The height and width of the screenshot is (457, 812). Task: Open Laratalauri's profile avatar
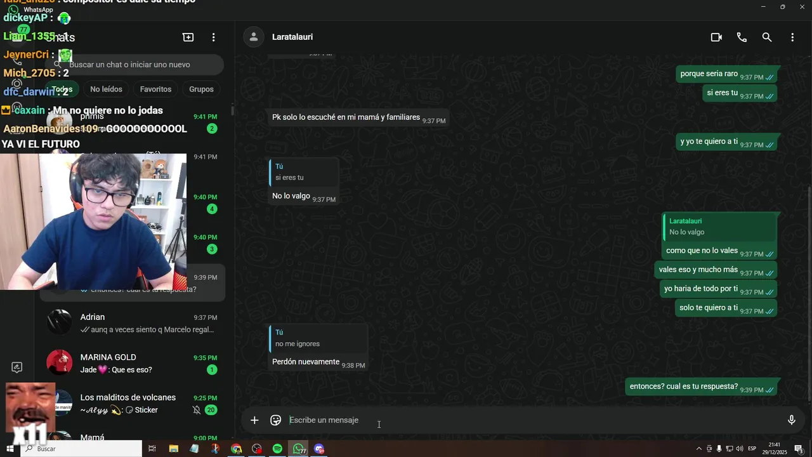[x=254, y=37]
